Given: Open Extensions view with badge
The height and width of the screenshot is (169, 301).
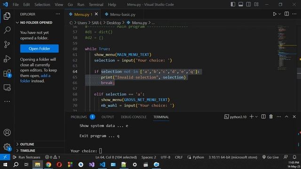Looking at the screenshot, I should click(x=8, y=73).
